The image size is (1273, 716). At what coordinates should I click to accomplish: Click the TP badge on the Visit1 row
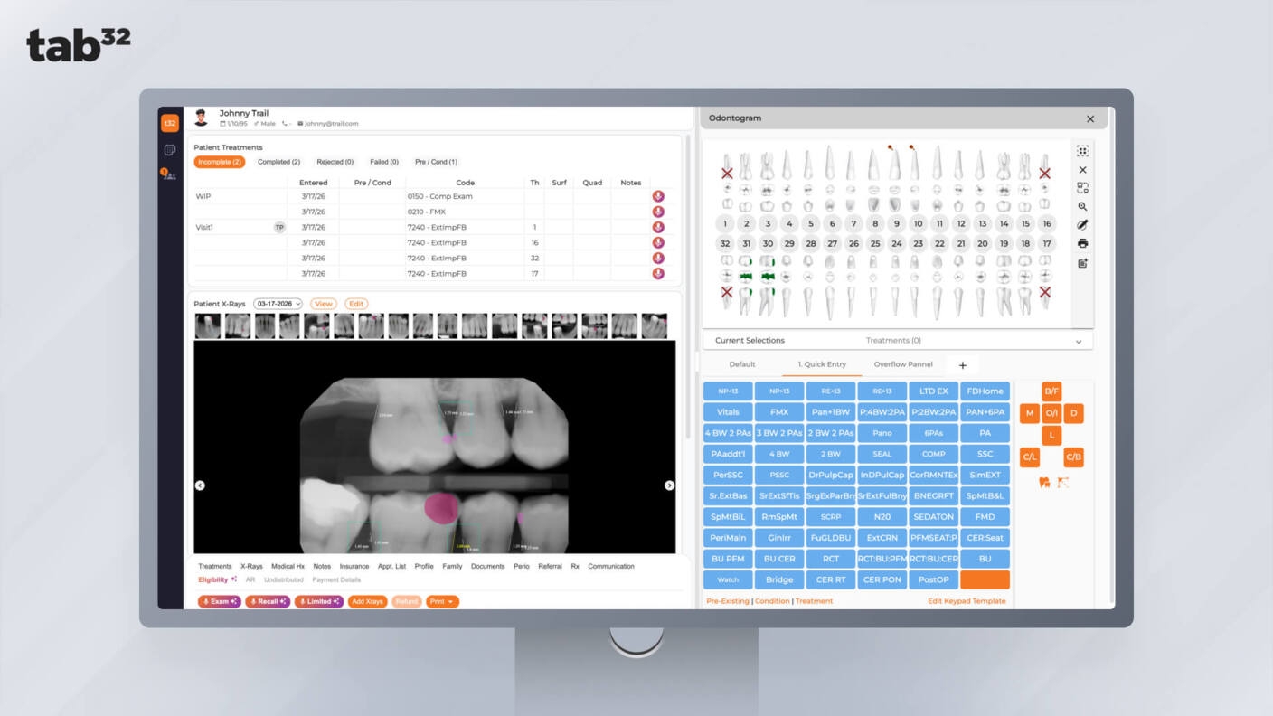click(x=279, y=228)
